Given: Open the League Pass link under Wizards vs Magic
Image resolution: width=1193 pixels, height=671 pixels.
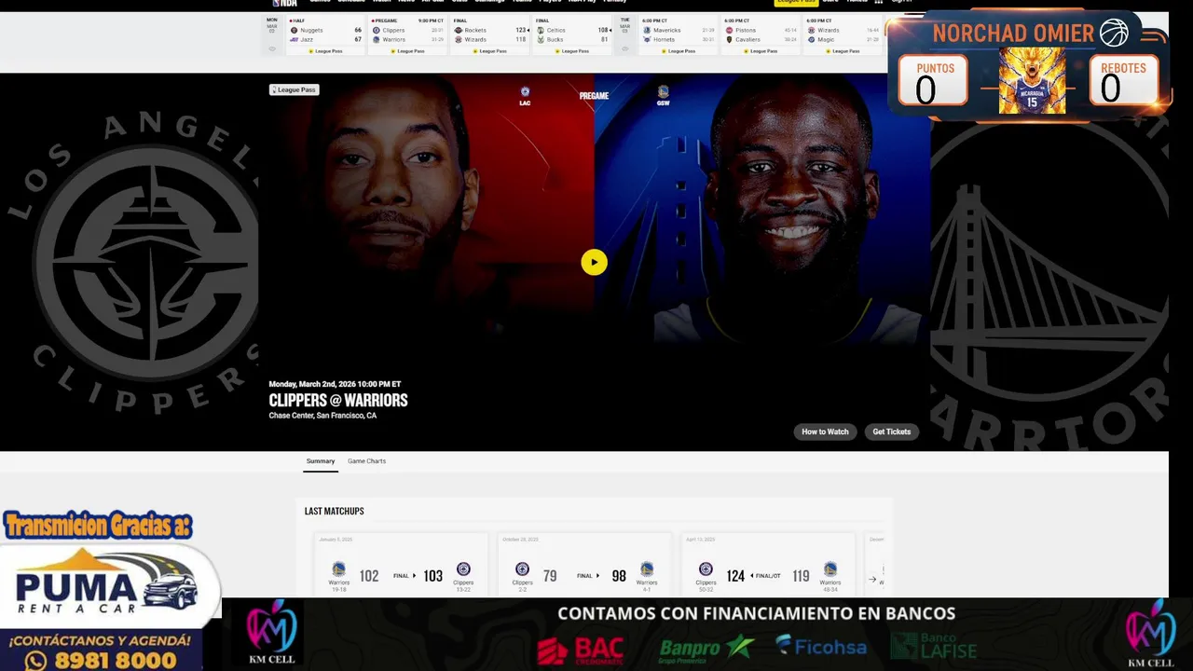Looking at the screenshot, I should [x=843, y=51].
